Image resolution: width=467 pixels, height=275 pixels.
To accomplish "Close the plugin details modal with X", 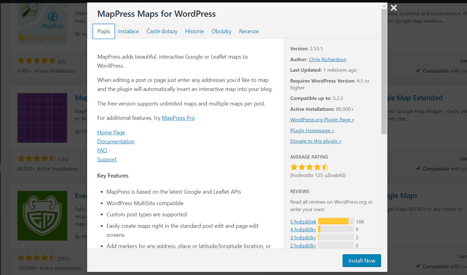I will (x=394, y=8).
